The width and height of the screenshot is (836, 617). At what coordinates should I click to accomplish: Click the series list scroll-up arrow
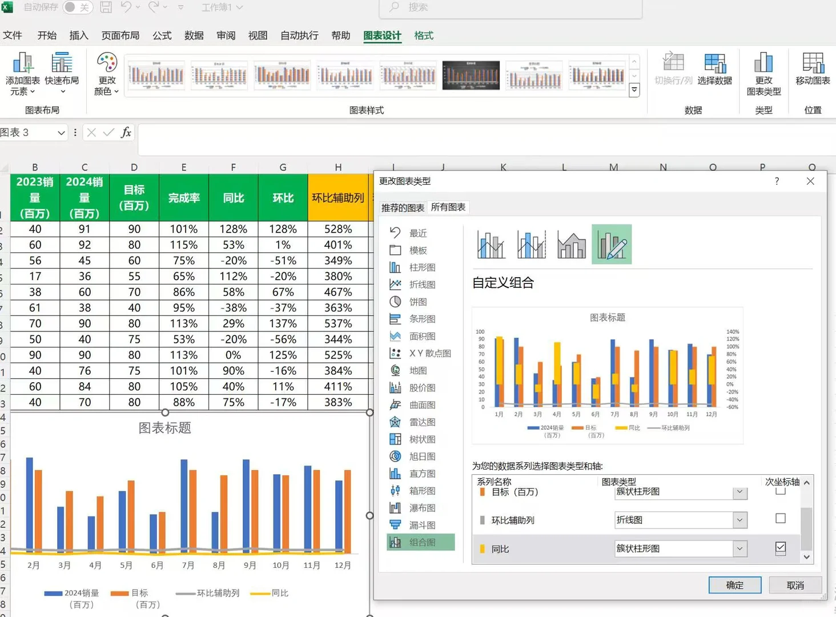806,483
